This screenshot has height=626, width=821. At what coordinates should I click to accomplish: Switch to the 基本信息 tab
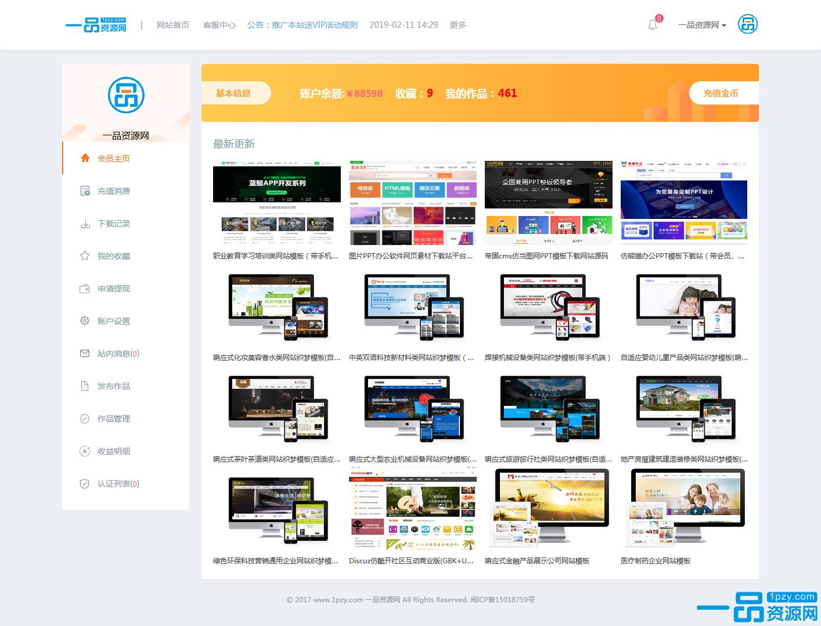[x=233, y=93]
